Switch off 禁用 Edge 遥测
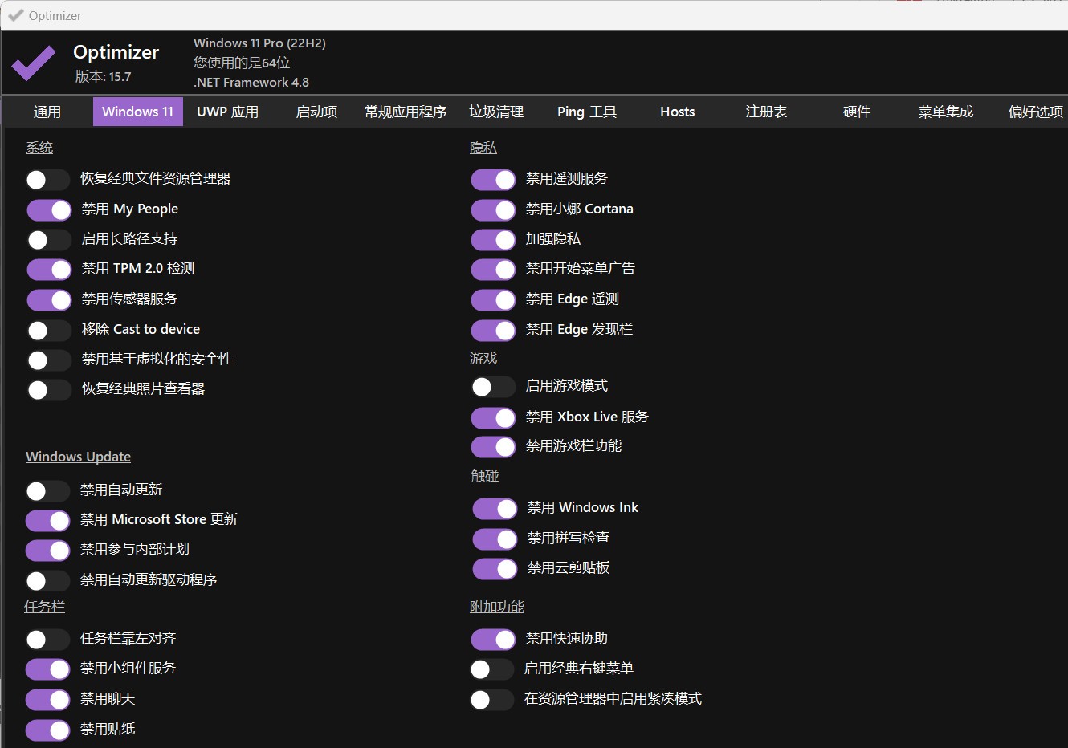Viewport: 1068px width, 748px height. 493,300
